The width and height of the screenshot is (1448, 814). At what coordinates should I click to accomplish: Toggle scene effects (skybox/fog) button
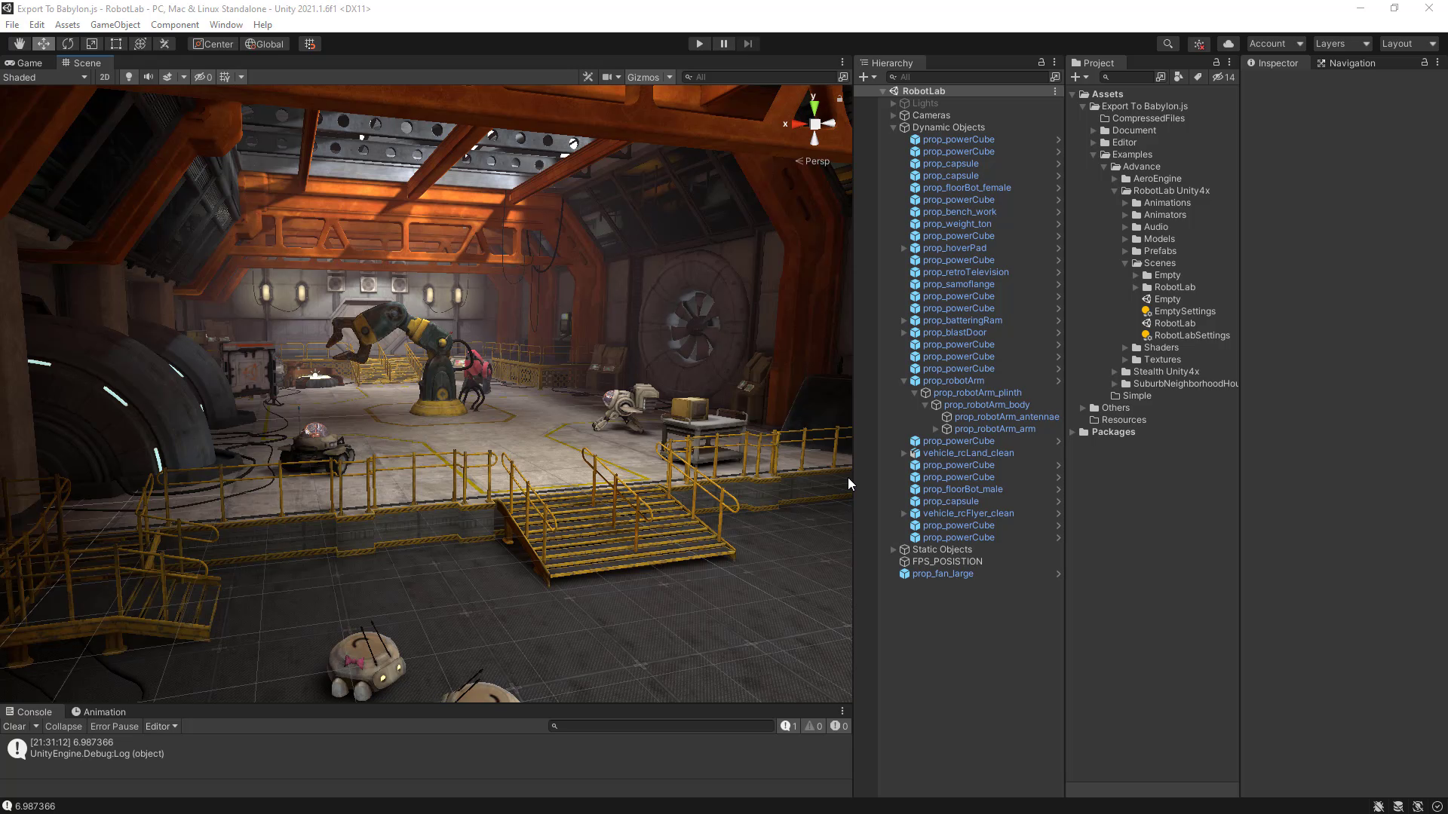click(167, 77)
